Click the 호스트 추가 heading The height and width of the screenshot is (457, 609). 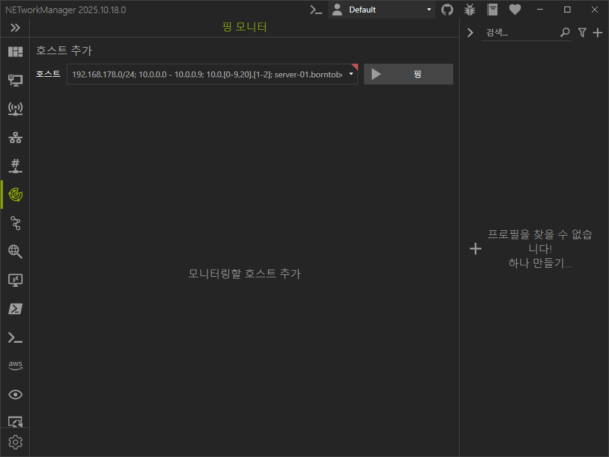[64, 51]
